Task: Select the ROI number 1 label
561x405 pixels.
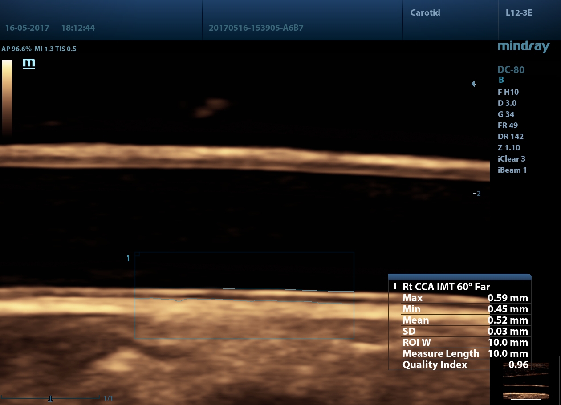Action: [x=128, y=258]
